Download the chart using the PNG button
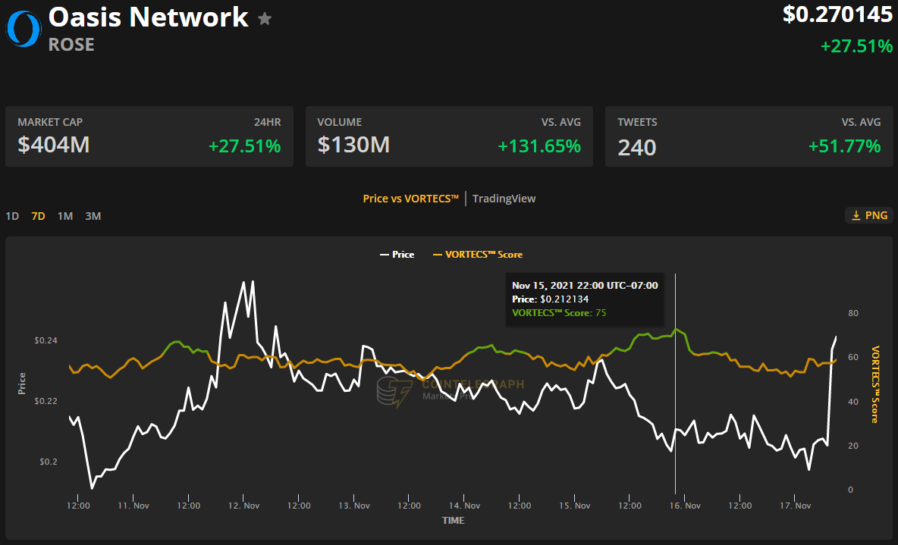The height and width of the screenshot is (545, 898). 868,215
